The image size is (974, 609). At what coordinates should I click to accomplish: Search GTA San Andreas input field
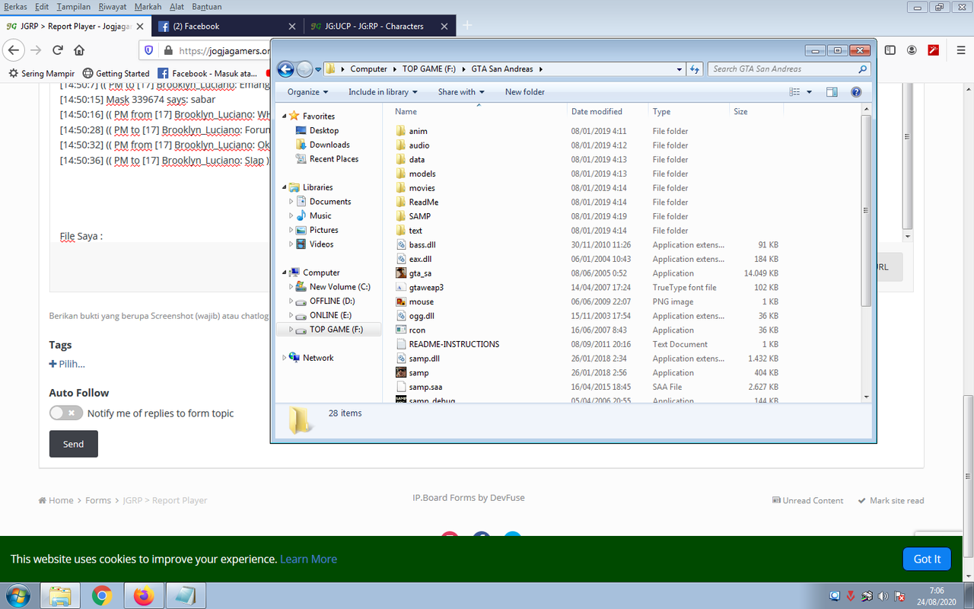[x=790, y=69]
